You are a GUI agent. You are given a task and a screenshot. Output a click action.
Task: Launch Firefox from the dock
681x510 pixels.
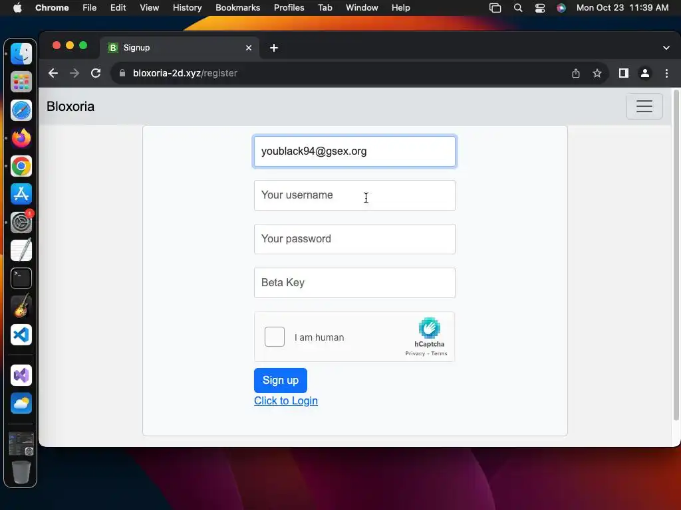[21, 138]
